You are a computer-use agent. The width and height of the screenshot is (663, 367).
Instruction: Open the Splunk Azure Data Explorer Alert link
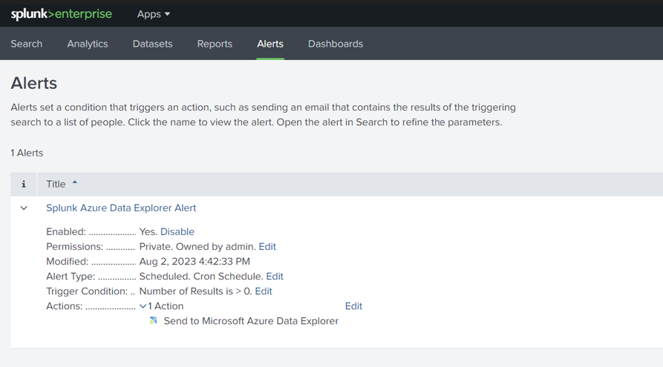click(121, 208)
